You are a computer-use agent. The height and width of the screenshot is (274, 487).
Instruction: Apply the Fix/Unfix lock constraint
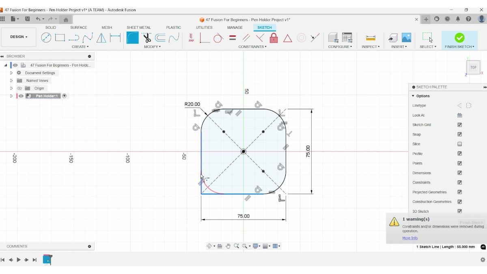tap(274, 37)
